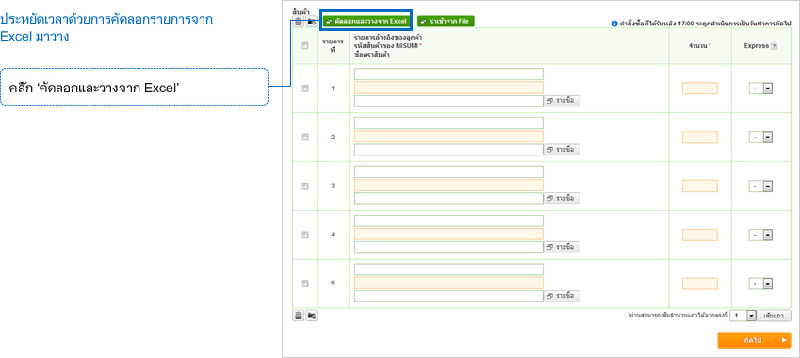Click the folder icon below the table
Image resolution: width=800 pixels, height=358 pixels.
(x=311, y=316)
